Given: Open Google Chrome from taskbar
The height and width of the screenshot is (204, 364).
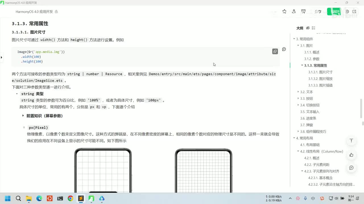Looking at the screenshot, I should click(70, 198).
